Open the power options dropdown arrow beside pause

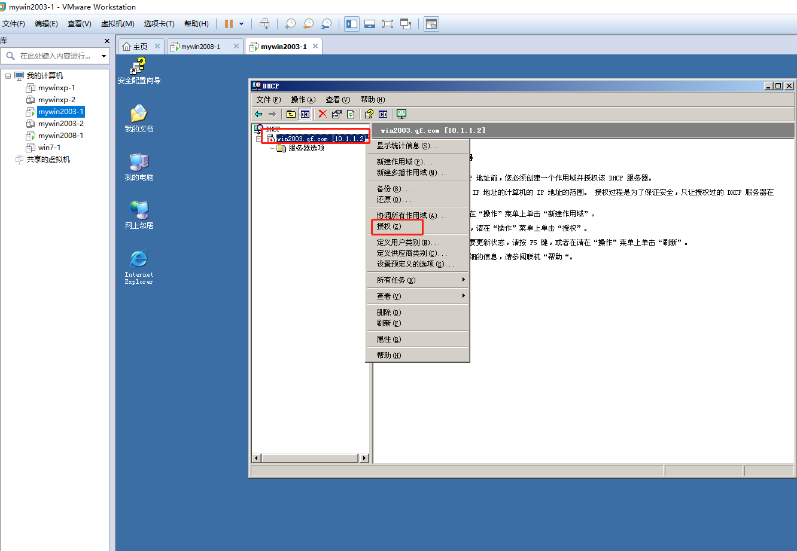click(242, 24)
